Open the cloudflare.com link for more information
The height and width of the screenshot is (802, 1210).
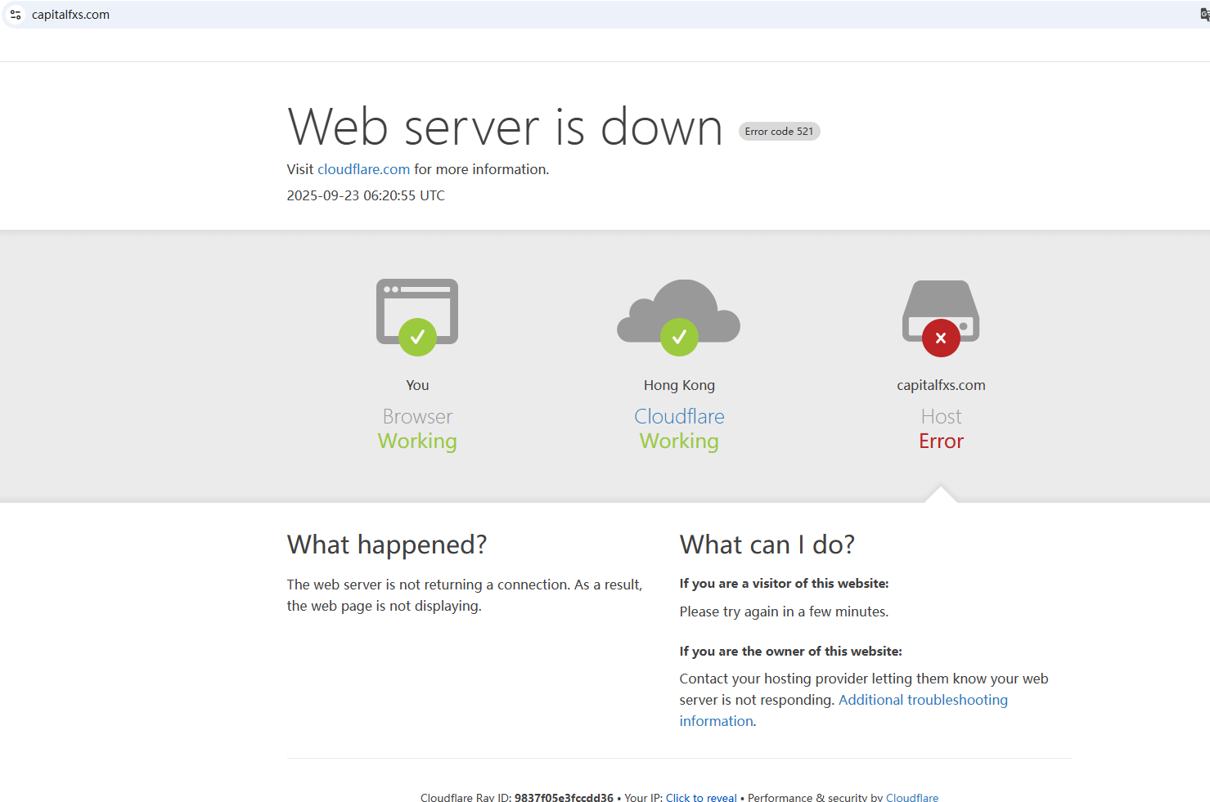[364, 169]
